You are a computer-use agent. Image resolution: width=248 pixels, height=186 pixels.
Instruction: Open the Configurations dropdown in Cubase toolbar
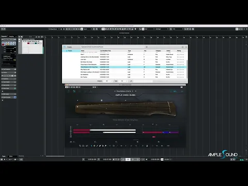(54, 29)
